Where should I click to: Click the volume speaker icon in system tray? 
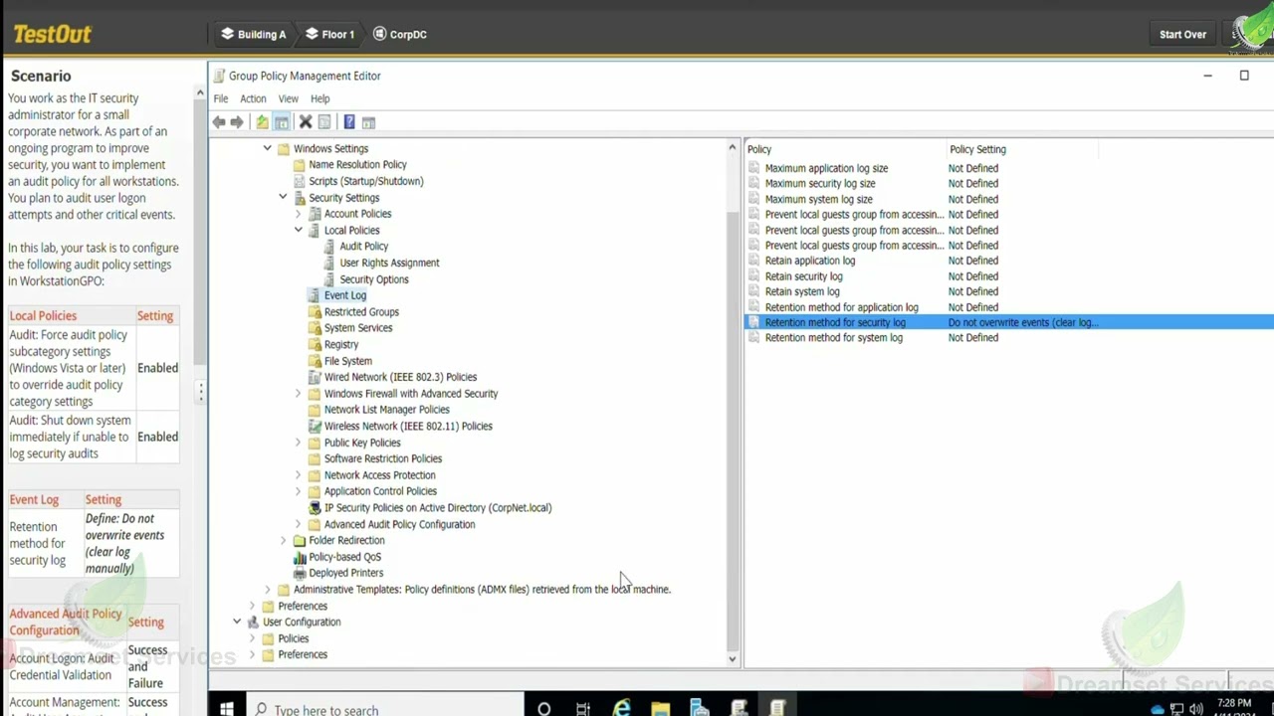(1195, 709)
